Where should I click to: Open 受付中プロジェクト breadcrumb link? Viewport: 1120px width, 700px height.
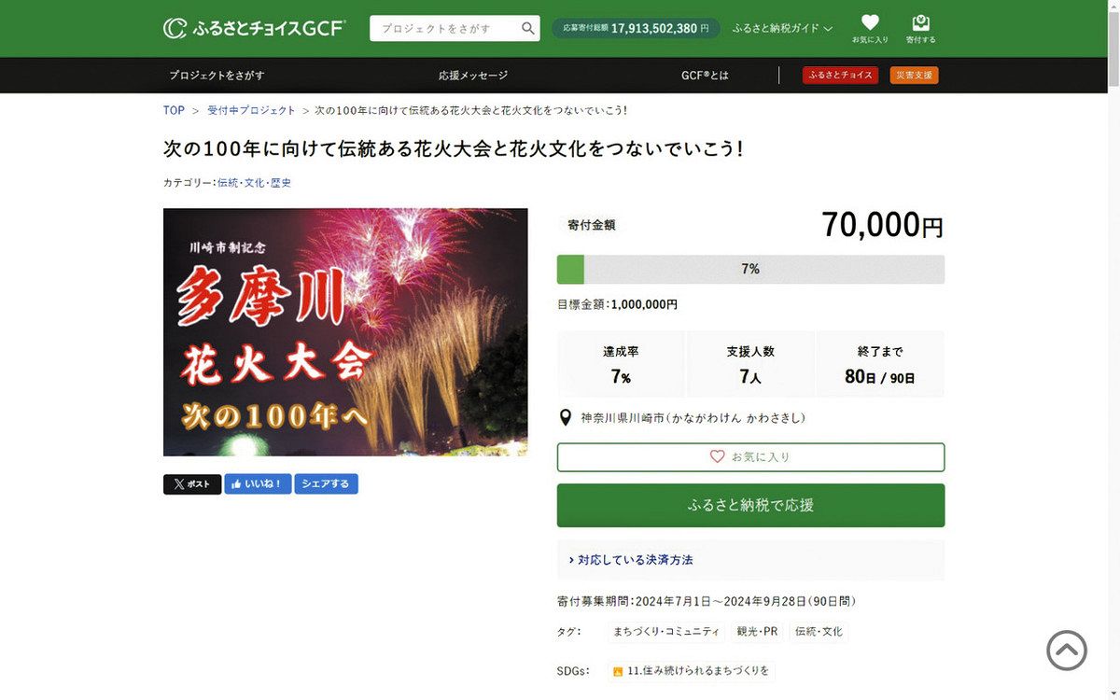click(x=251, y=110)
